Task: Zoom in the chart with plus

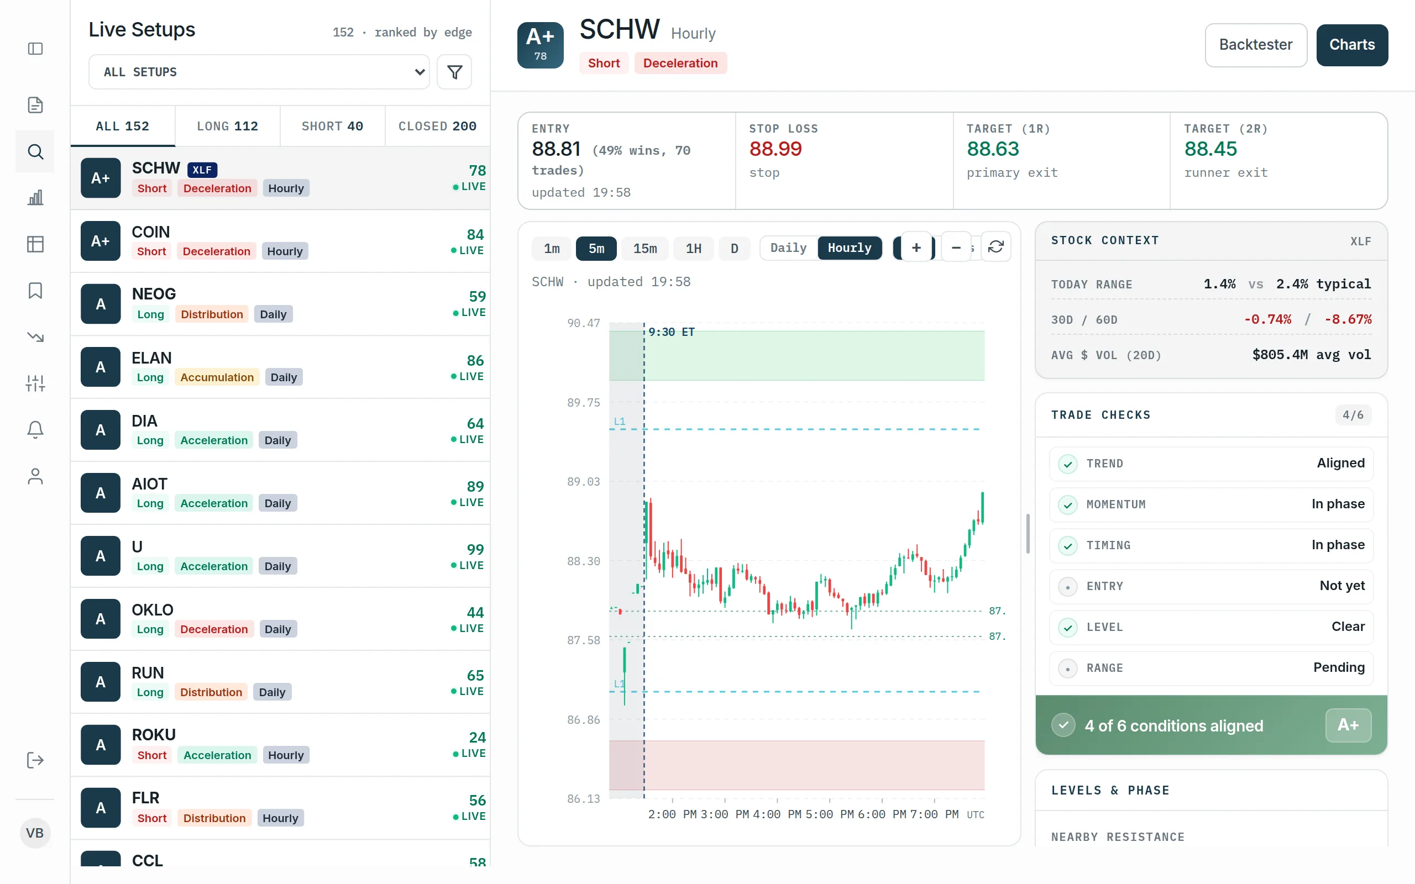Action: (x=916, y=248)
